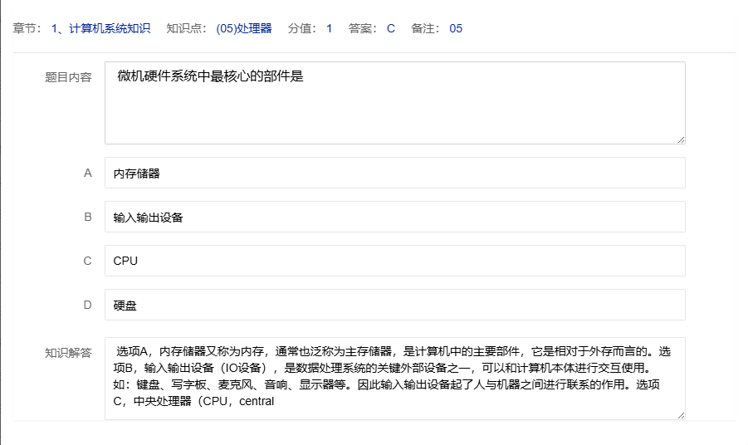
Task: Grab the explanation text area resize handle
Action: coord(681,415)
